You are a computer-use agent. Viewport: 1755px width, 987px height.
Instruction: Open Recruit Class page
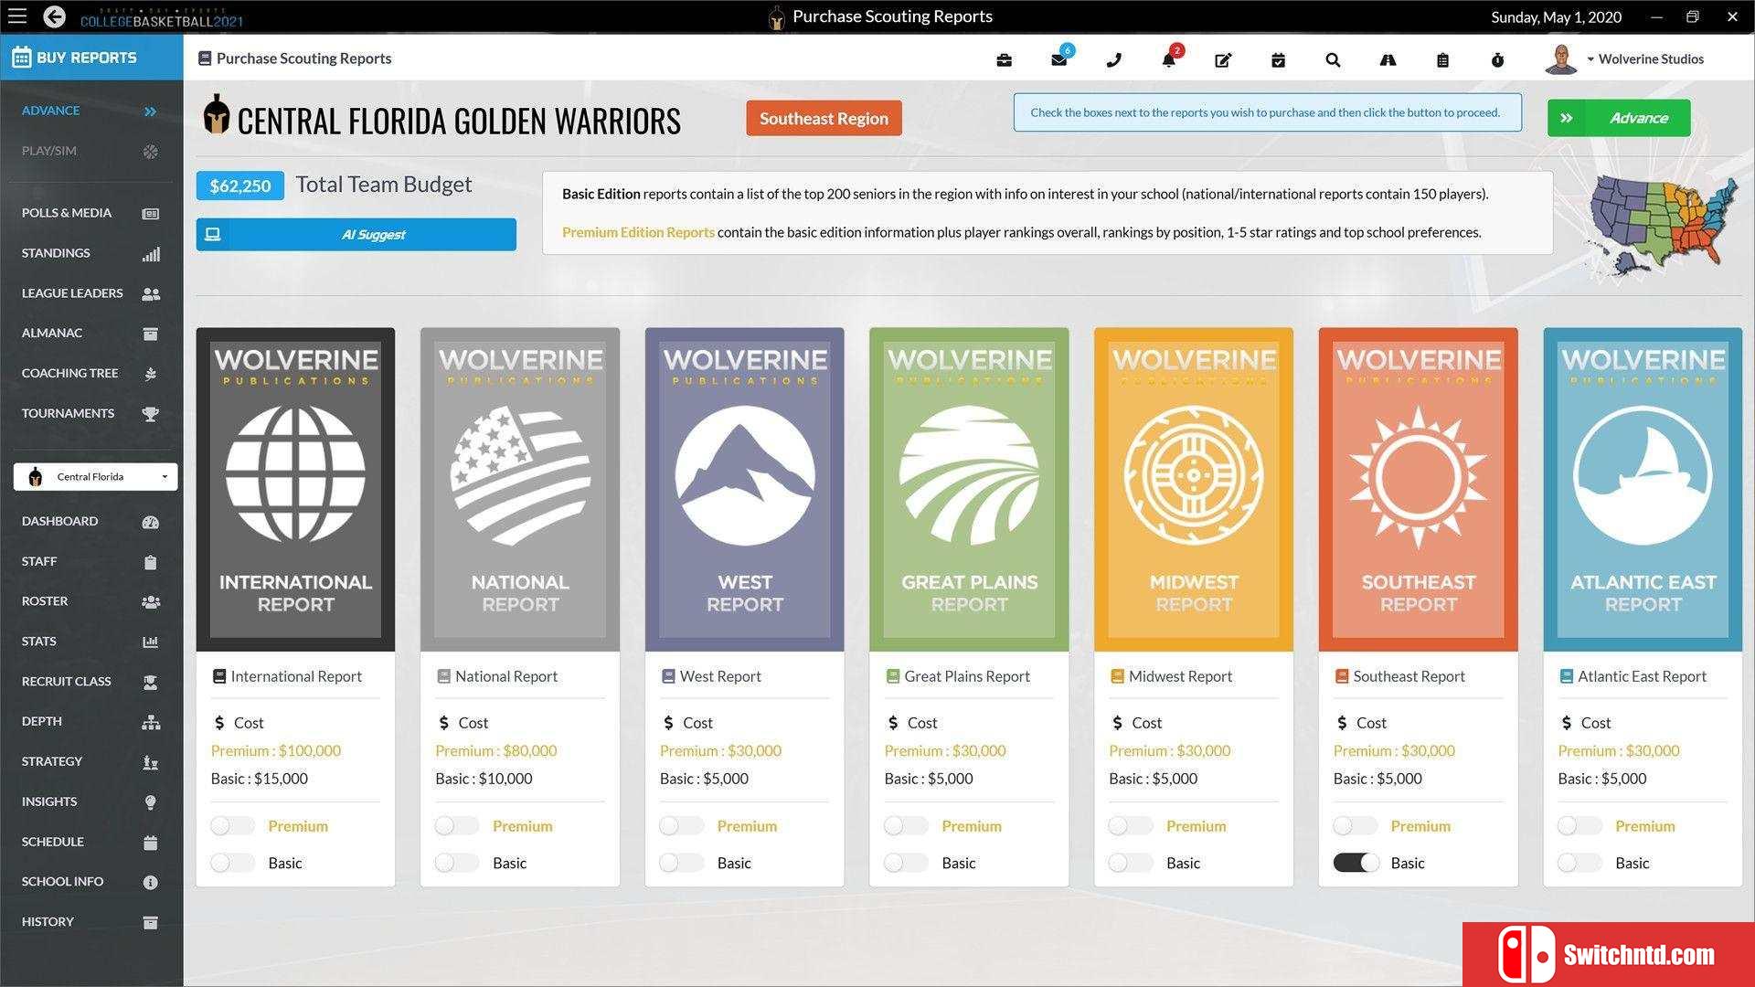[x=91, y=682]
